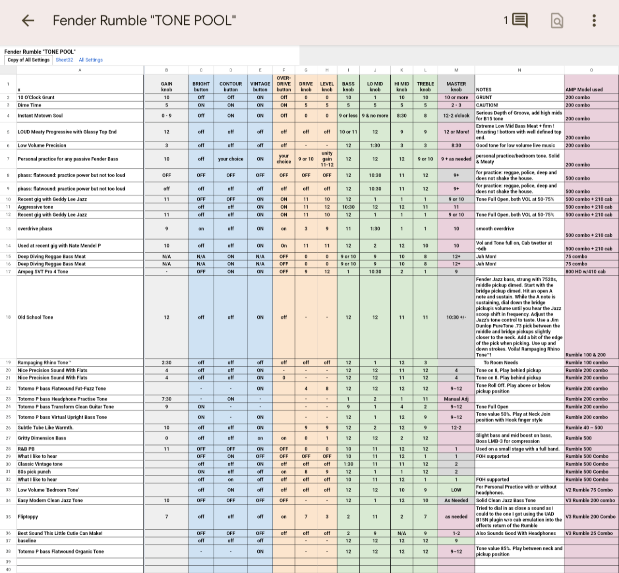This screenshot has width=619, height=573.
Task: Click the To Room Needs note cell
Action: [x=519, y=362]
